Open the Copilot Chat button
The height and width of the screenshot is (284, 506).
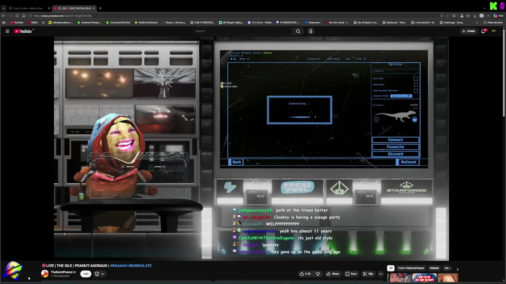[498, 16]
